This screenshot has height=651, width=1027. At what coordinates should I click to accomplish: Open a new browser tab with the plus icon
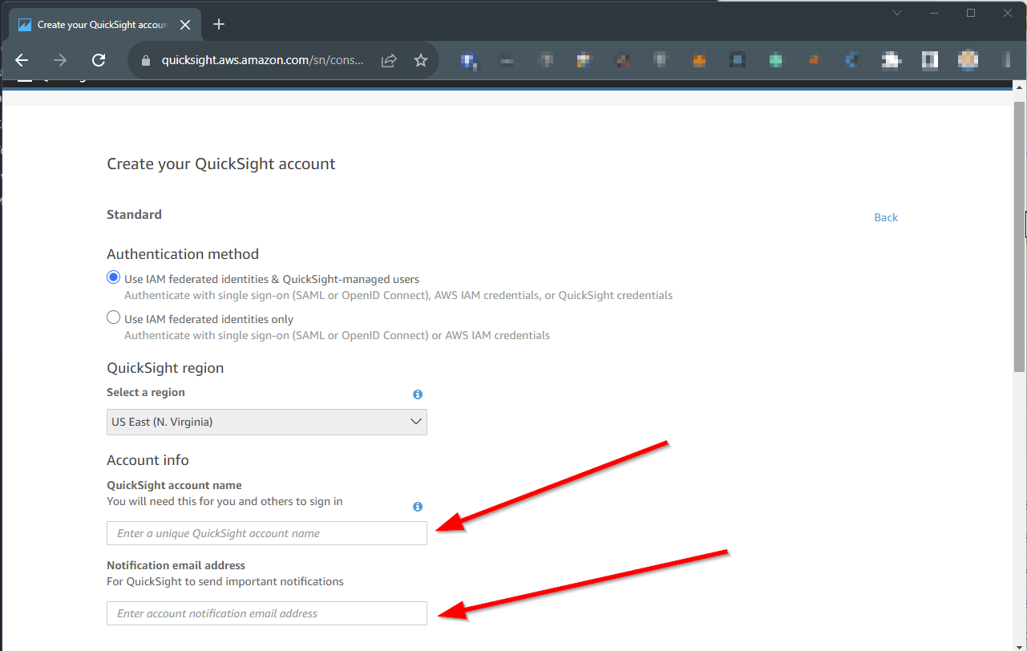tap(219, 24)
